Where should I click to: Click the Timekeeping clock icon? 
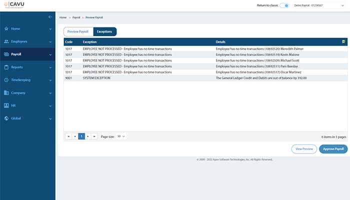pyautogui.click(x=6, y=80)
